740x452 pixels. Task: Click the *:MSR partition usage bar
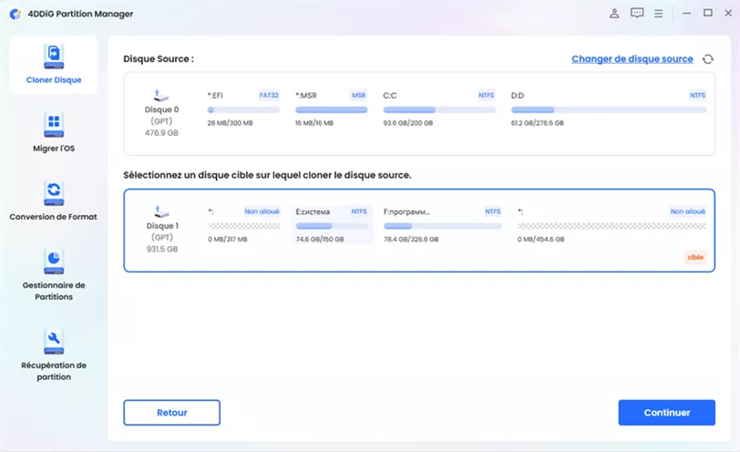point(332,110)
